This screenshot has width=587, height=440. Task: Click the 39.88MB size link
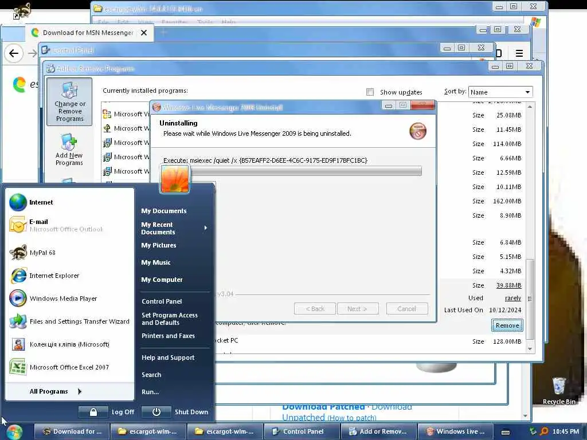[509, 285]
